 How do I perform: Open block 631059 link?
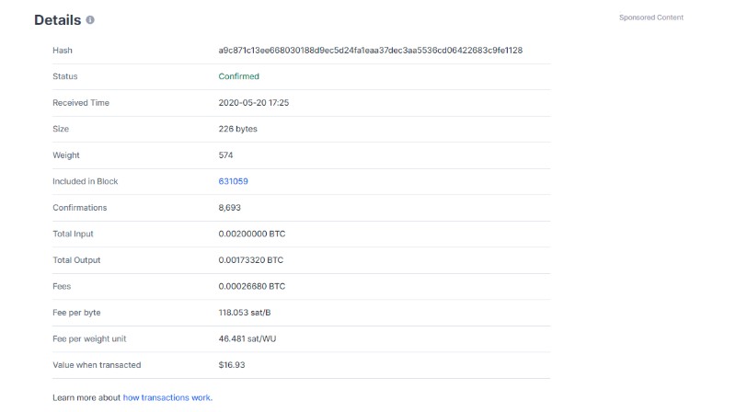coord(234,181)
